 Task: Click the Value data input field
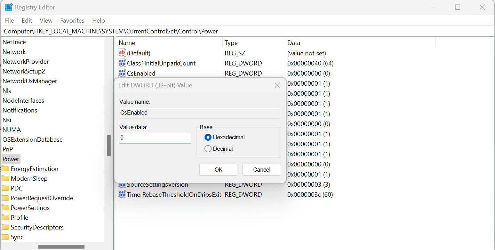155,138
